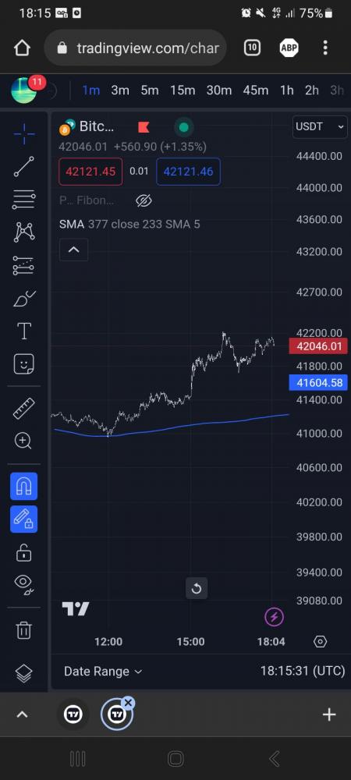Image resolution: width=351 pixels, height=780 pixels.
Task: Click the red sell price 42121.45
Action: [90, 172]
